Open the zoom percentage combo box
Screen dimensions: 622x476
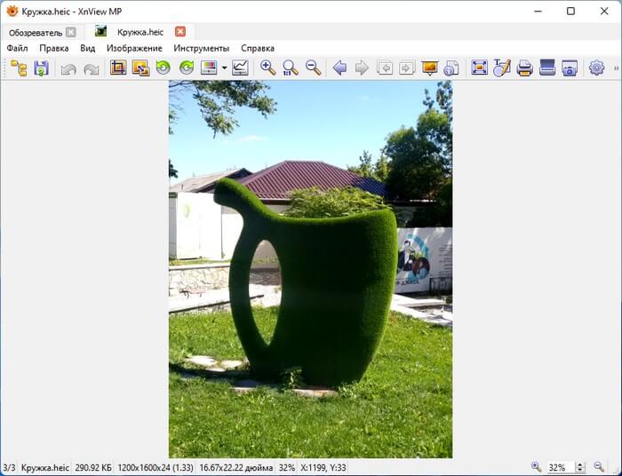559,467
